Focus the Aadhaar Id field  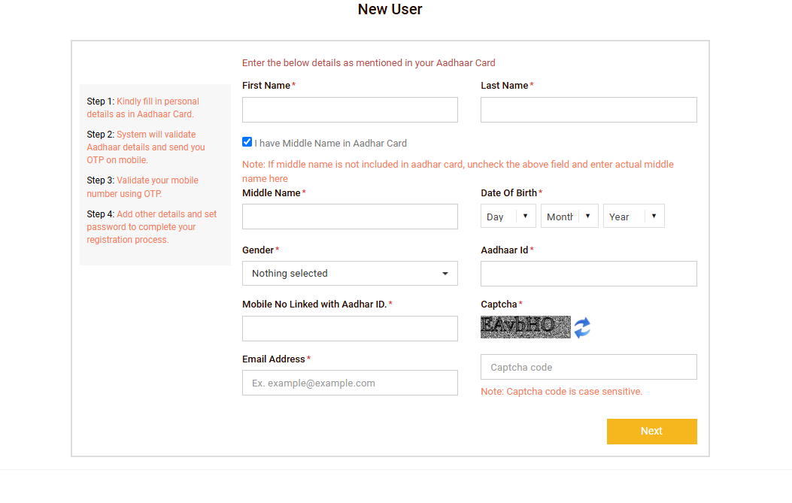(x=588, y=274)
